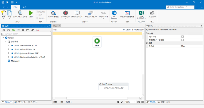Click the project search field
This screenshot has width=204, height=108.
(x=26, y=34)
